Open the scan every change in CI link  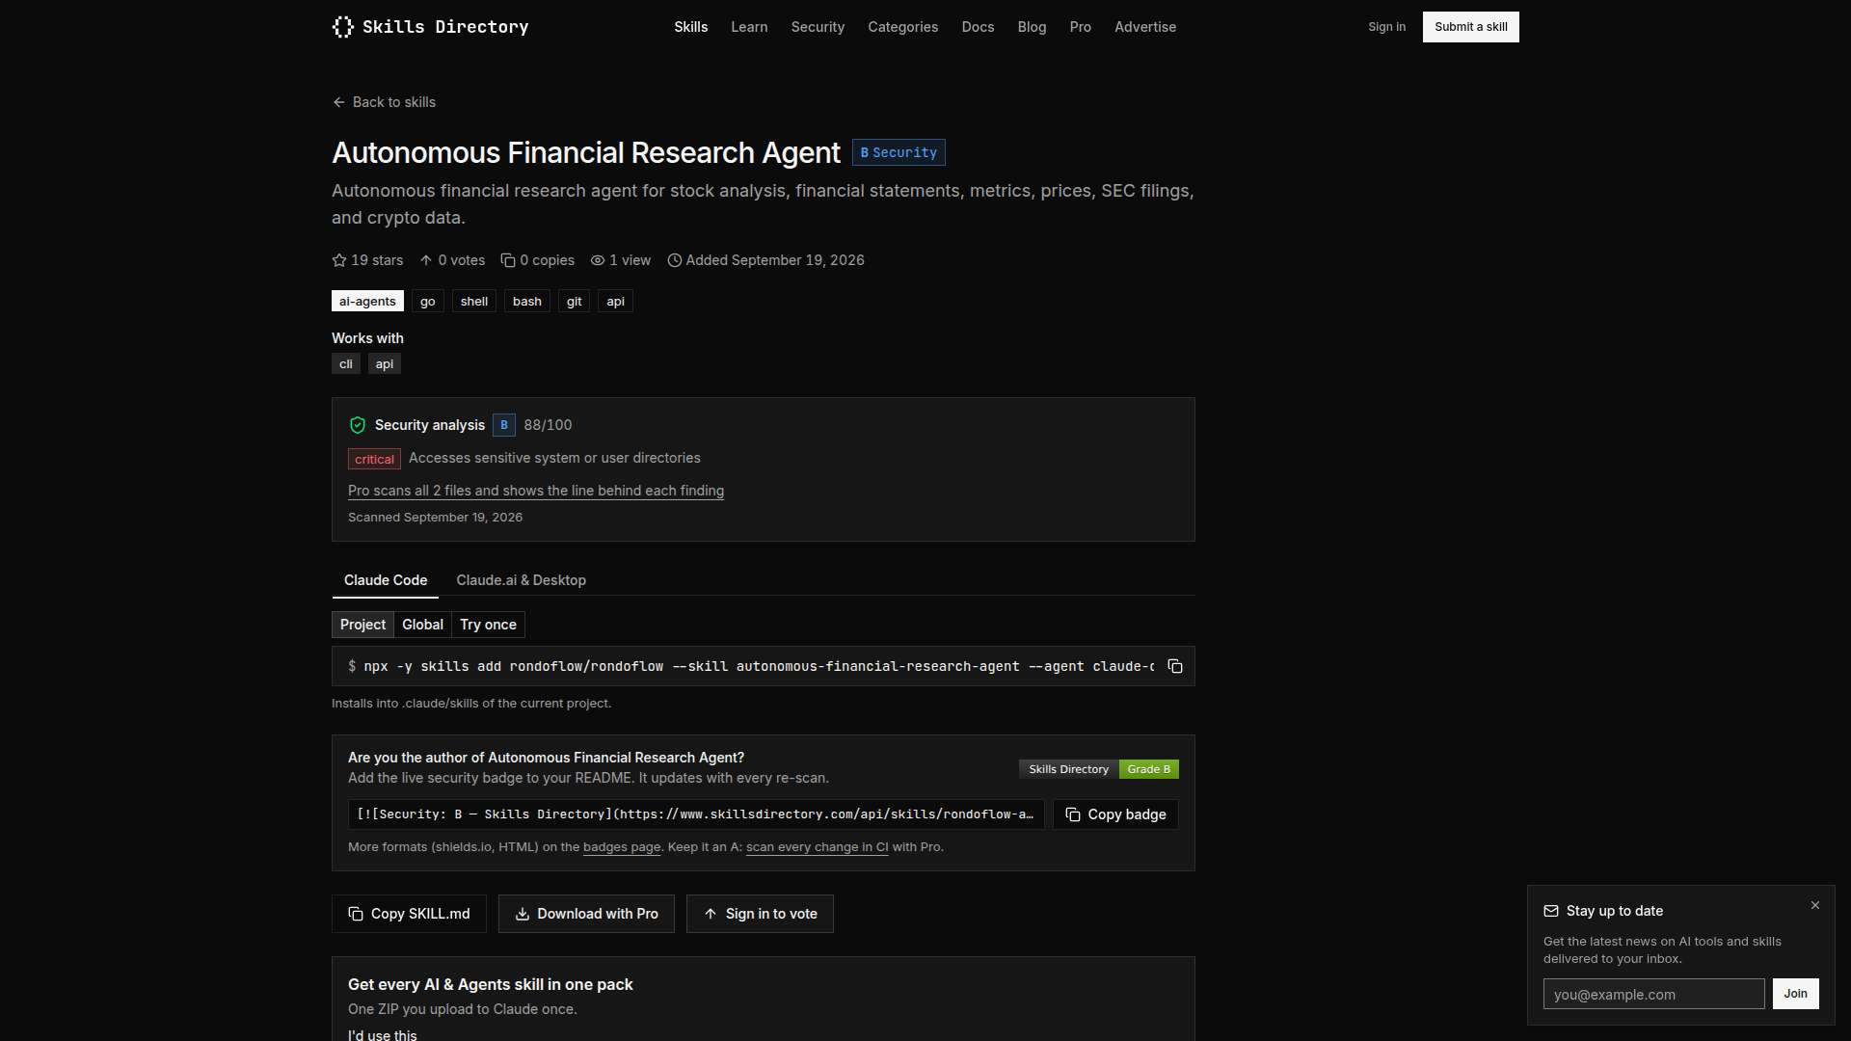[818, 847]
